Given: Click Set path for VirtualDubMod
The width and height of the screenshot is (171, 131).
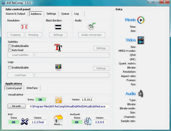Looking at the screenshot, I should [16, 106].
